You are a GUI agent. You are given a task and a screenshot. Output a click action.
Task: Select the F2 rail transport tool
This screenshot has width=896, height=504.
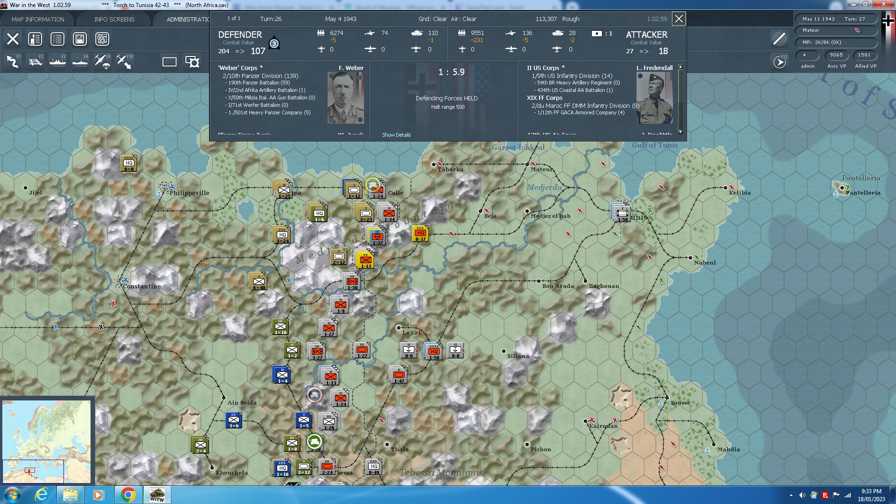coord(35,61)
